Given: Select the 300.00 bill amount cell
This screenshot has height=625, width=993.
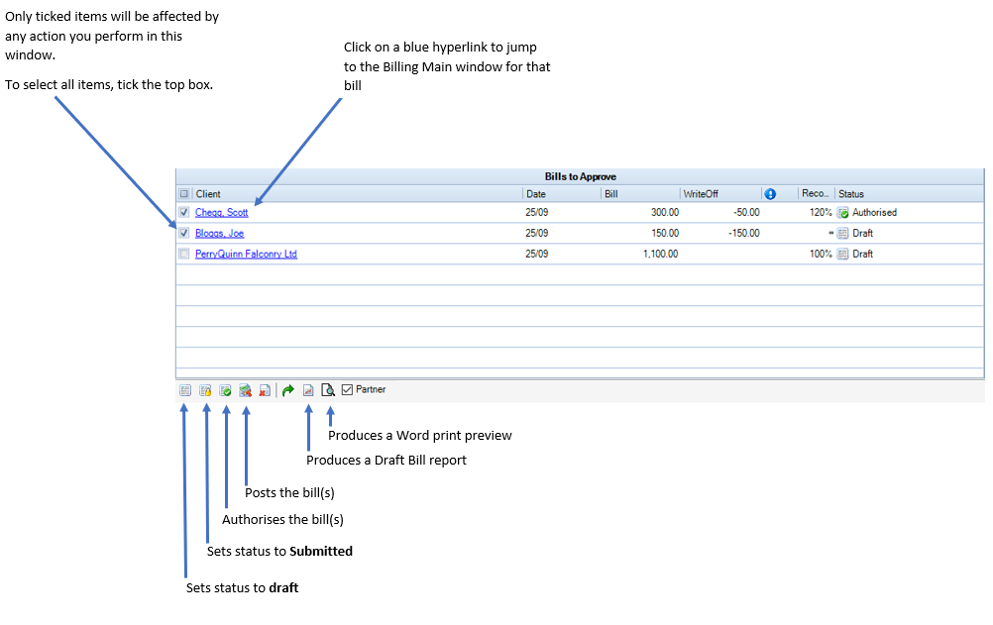Looking at the screenshot, I should [x=665, y=212].
